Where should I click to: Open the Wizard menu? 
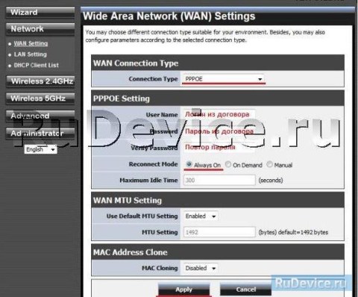pyautogui.click(x=40, y=13)
